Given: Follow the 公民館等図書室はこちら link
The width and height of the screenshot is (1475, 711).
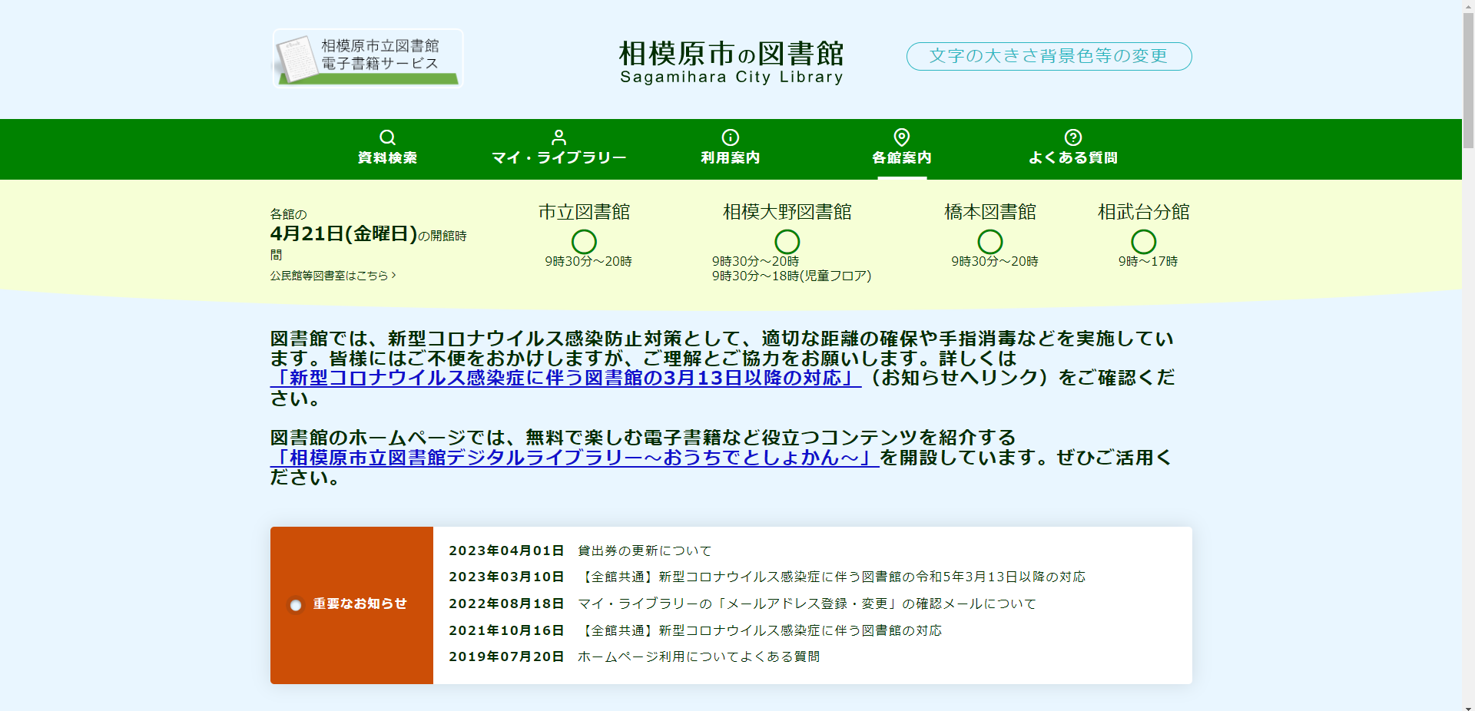Looking at the screenshot, I should [x=333, y=275].
